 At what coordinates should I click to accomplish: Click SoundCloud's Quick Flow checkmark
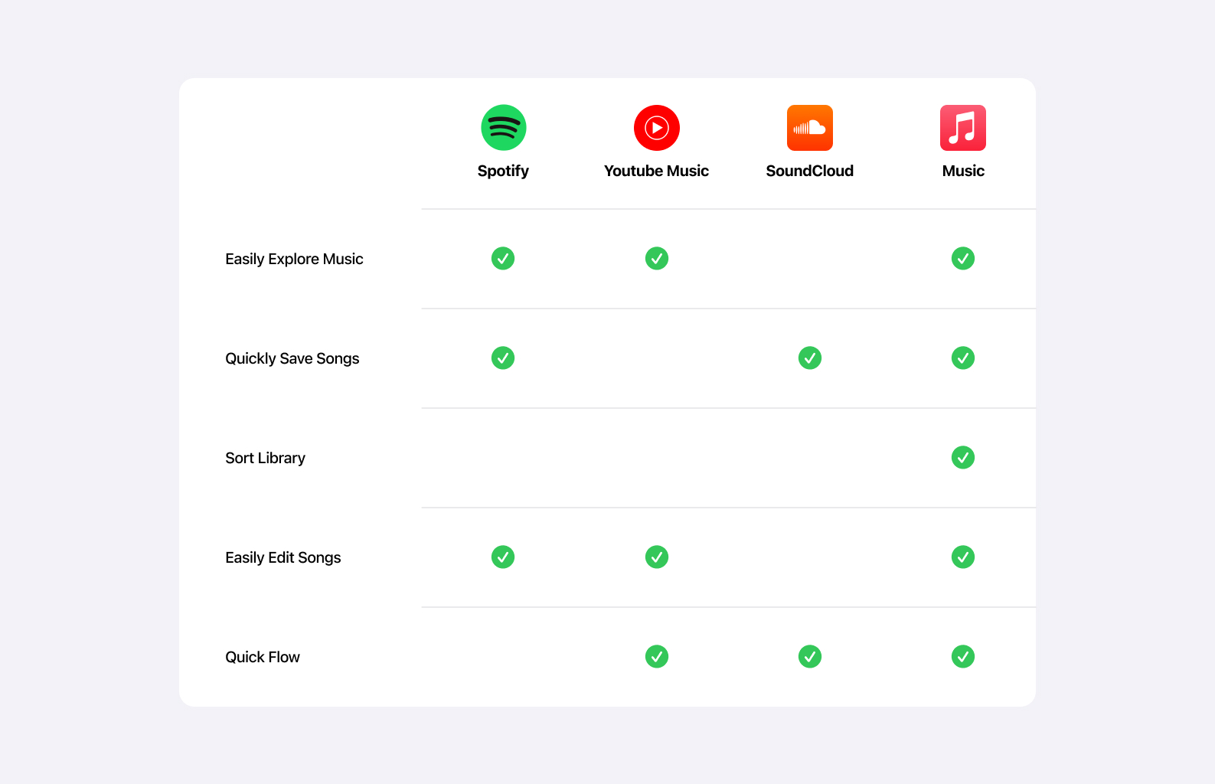click(x=809, y=657)
